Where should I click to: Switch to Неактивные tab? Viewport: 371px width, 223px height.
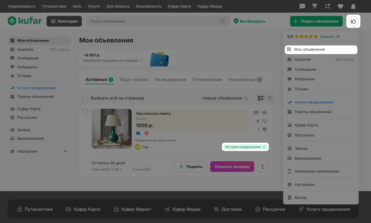click(x=245, y=80)
